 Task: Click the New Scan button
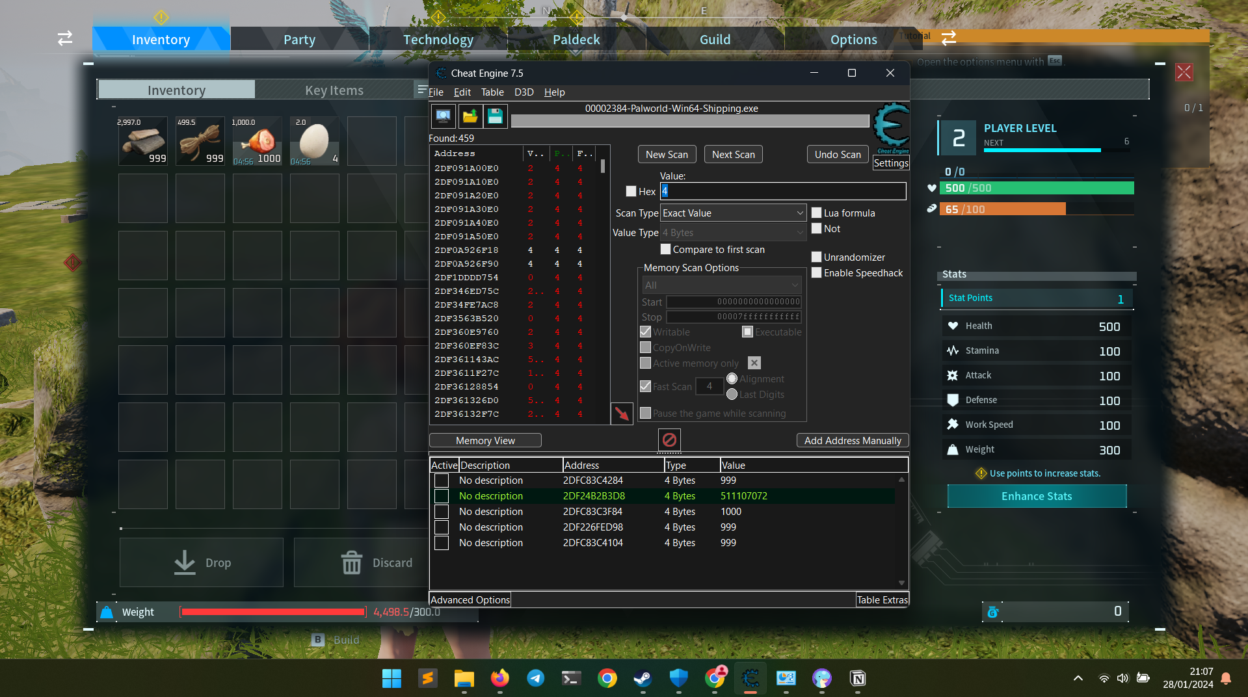click(x=667, y=154)
